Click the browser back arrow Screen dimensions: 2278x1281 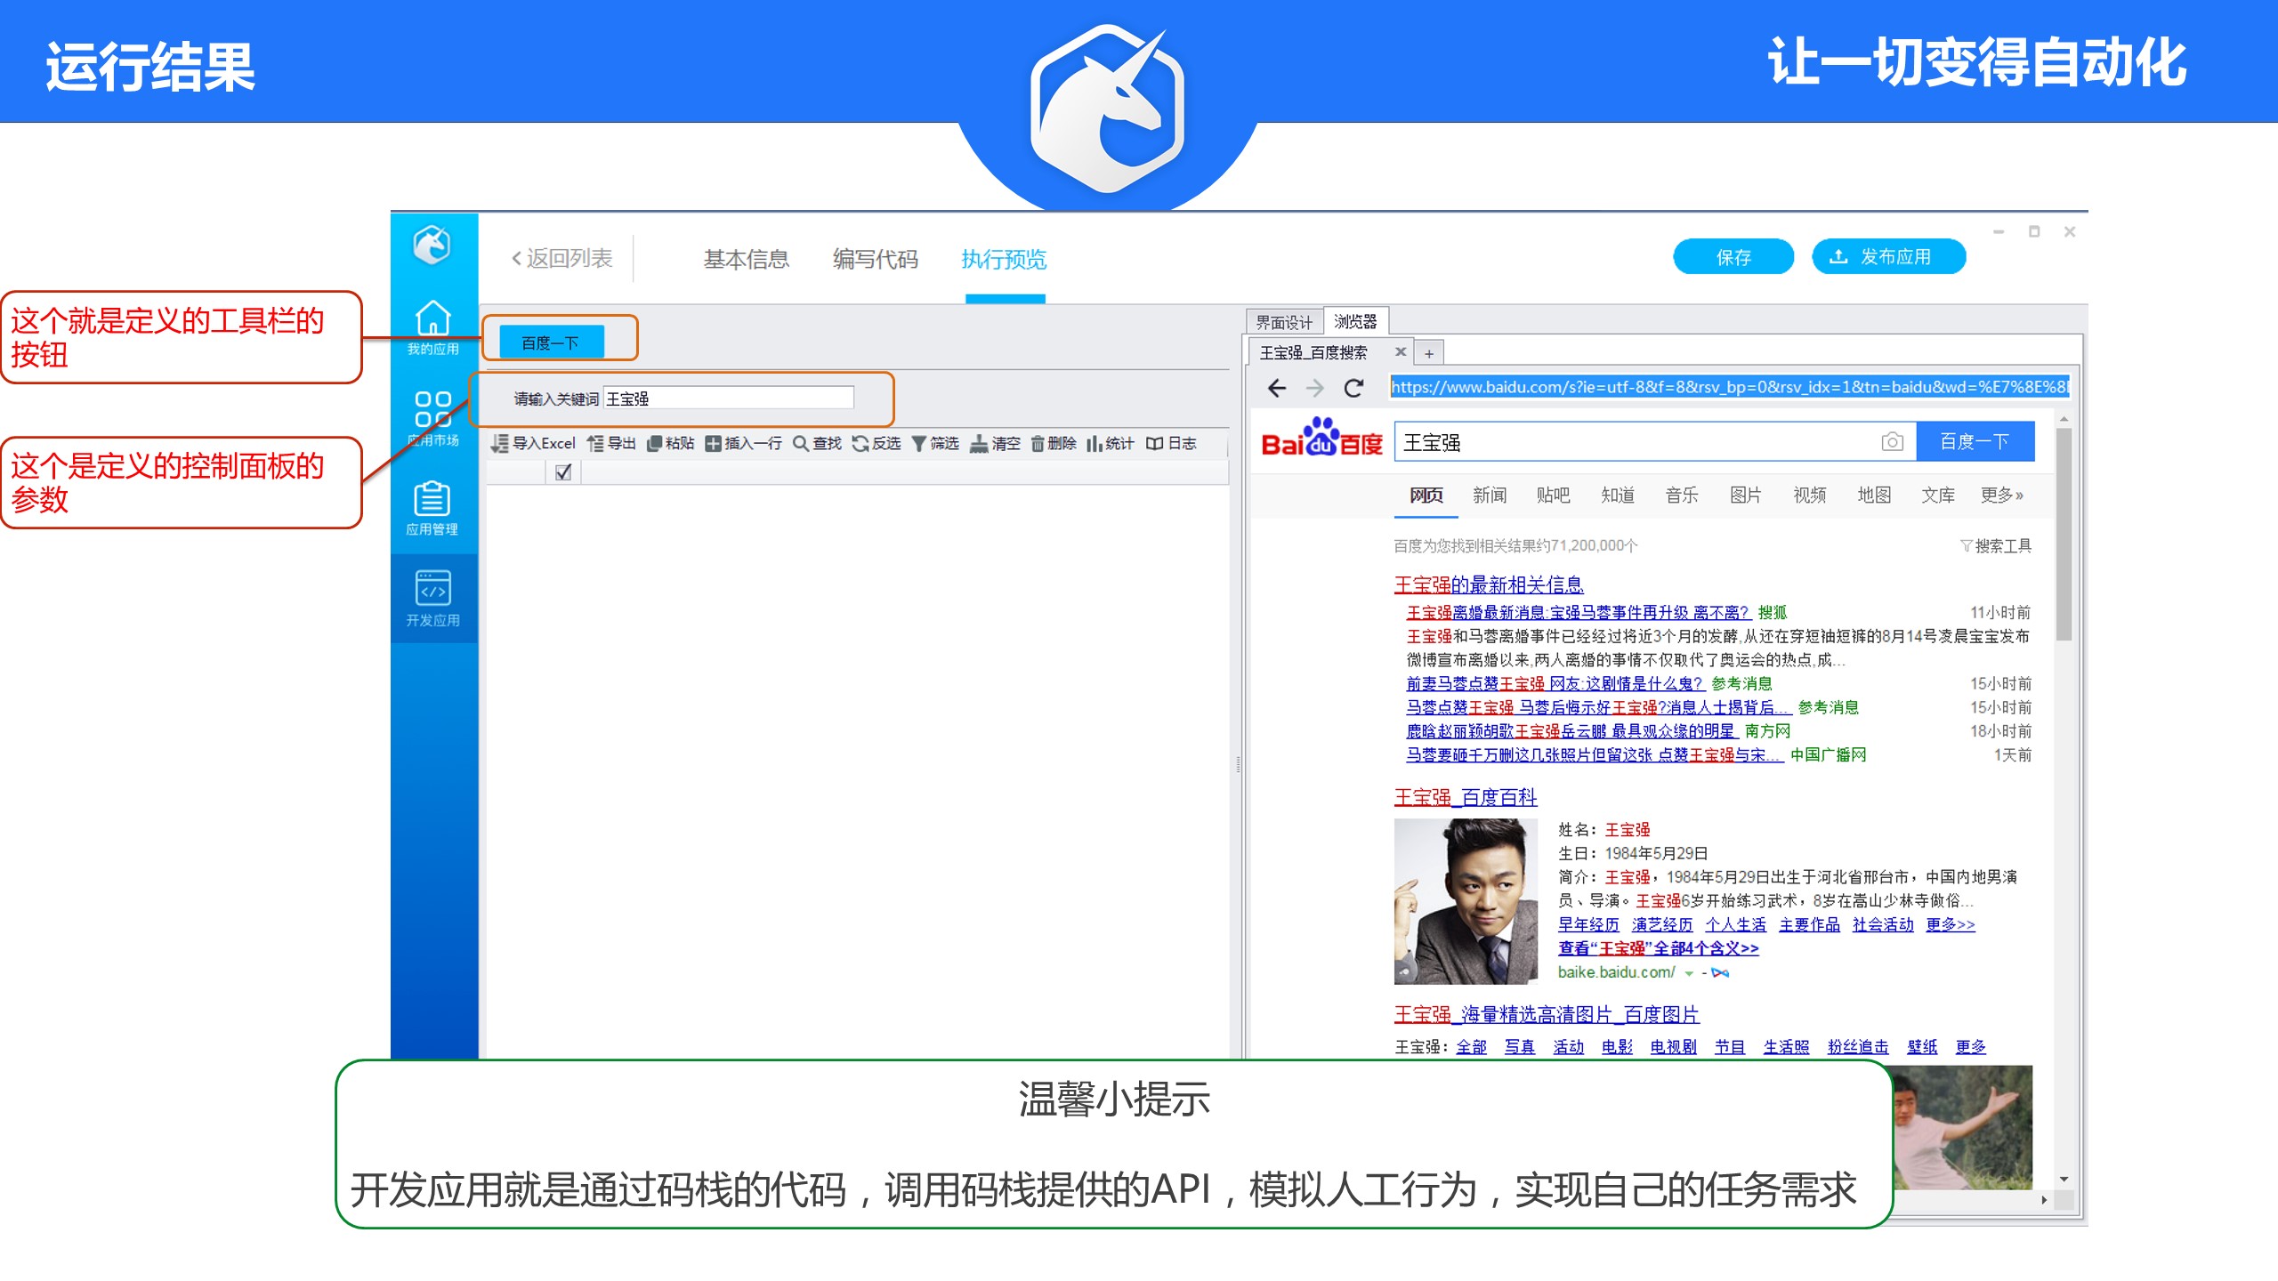1277,388
